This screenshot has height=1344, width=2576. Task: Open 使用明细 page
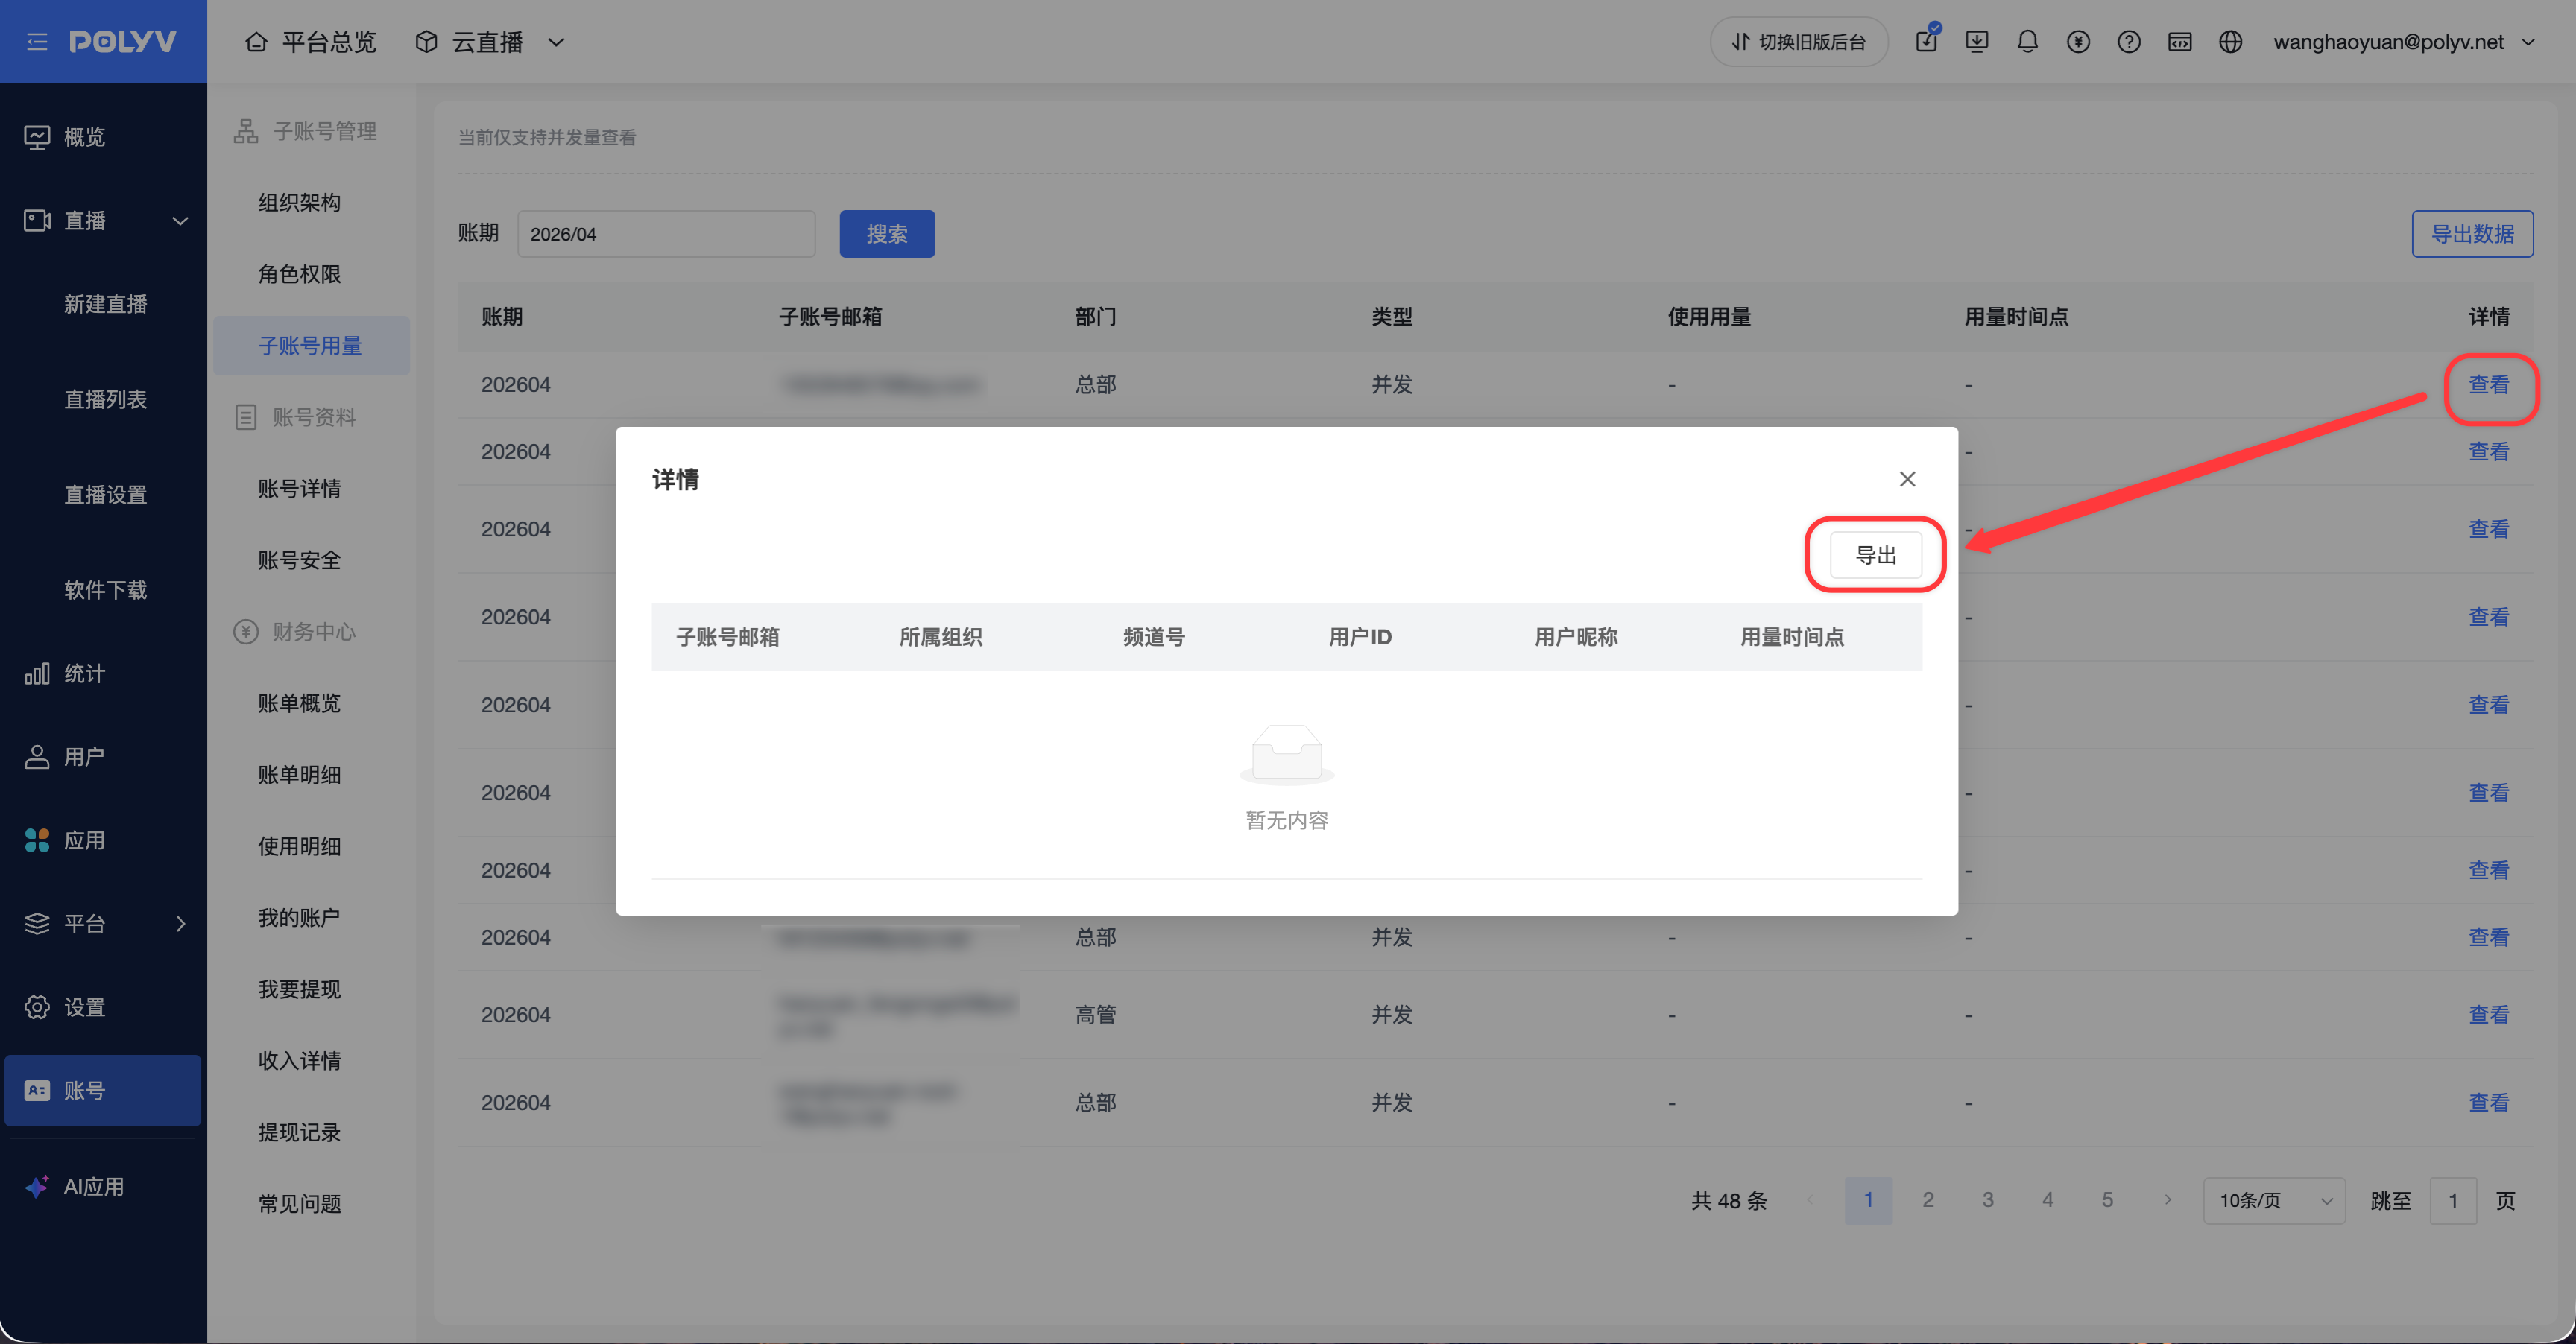[300, 847]
